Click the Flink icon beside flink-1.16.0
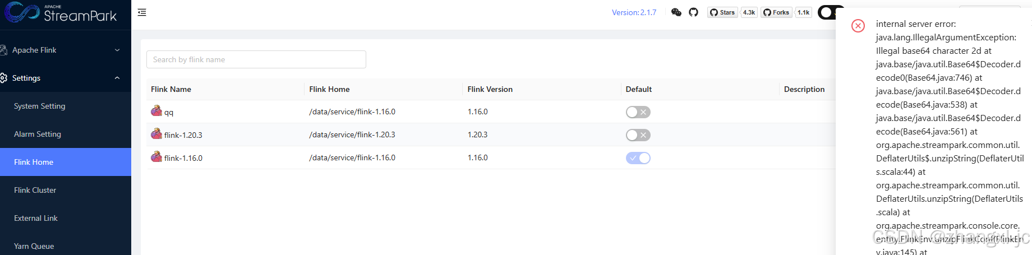1032x255 pixels. tap(156, 157)
